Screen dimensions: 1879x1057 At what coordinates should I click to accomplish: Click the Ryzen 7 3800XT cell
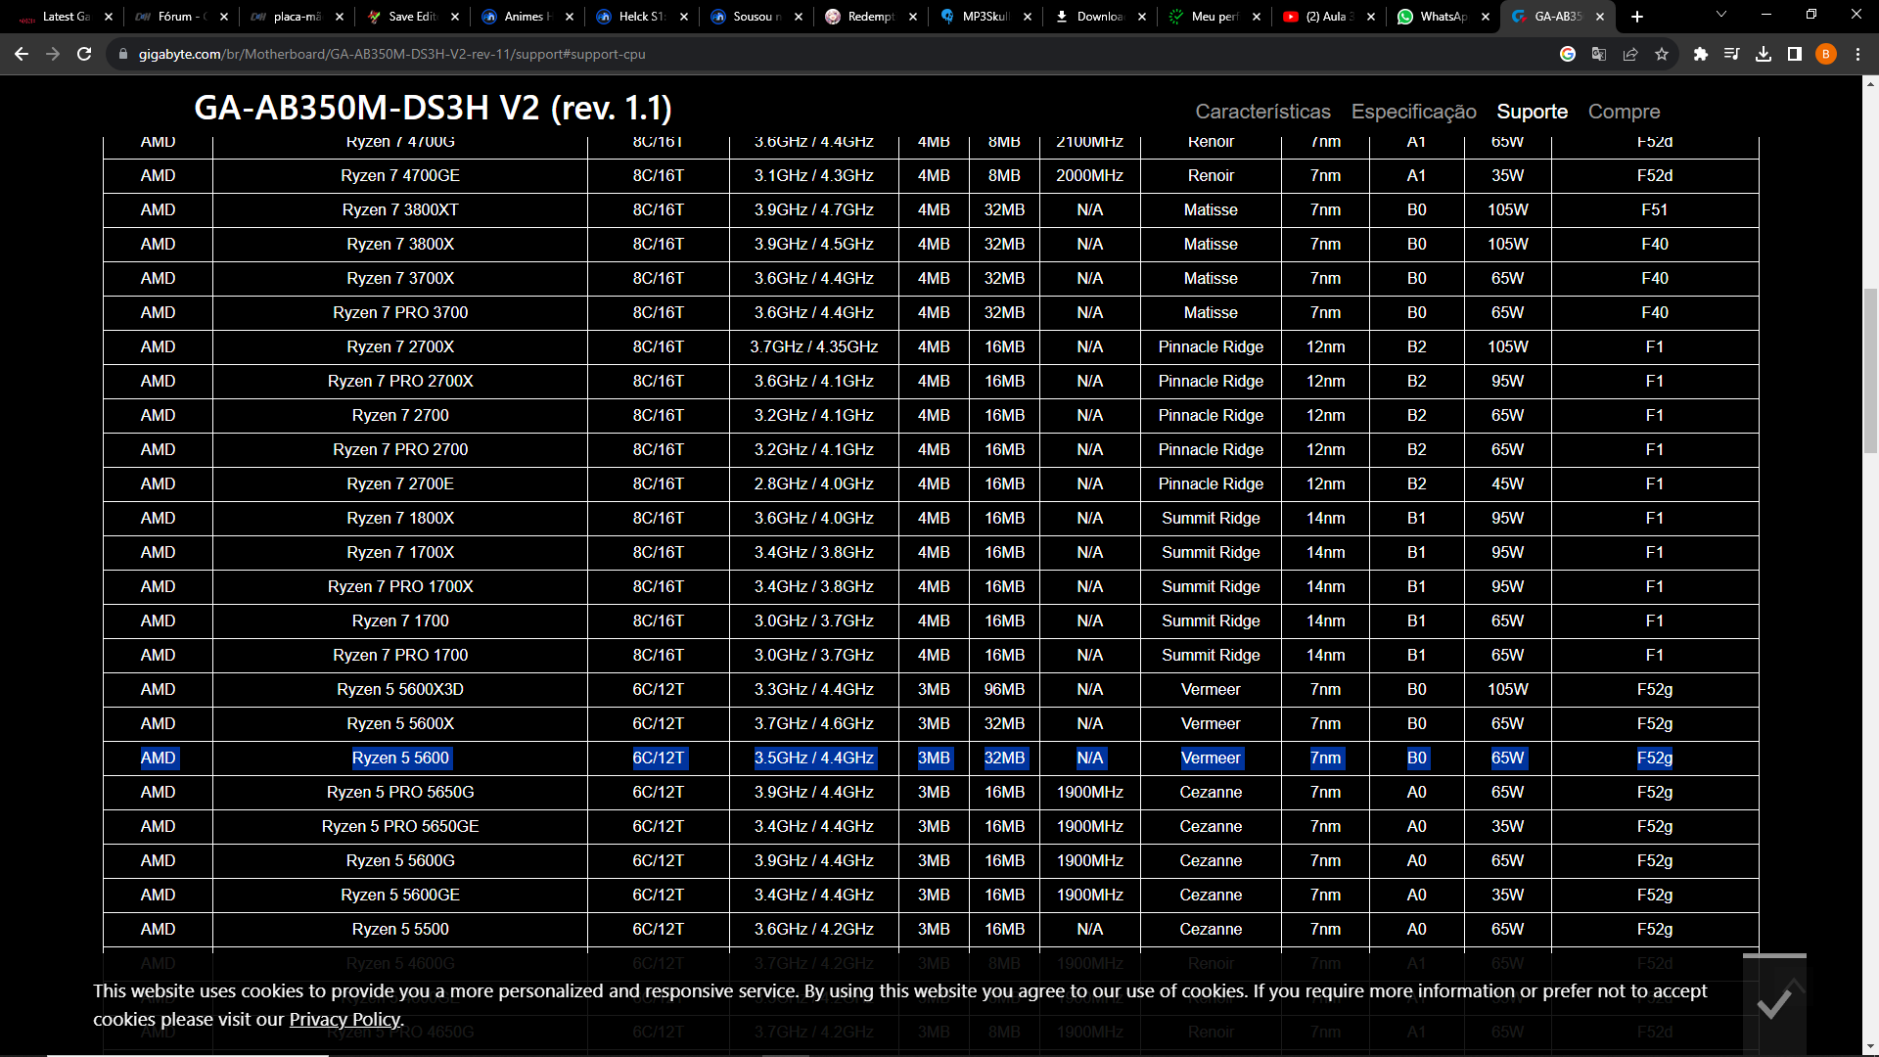[x=400, y=209]
